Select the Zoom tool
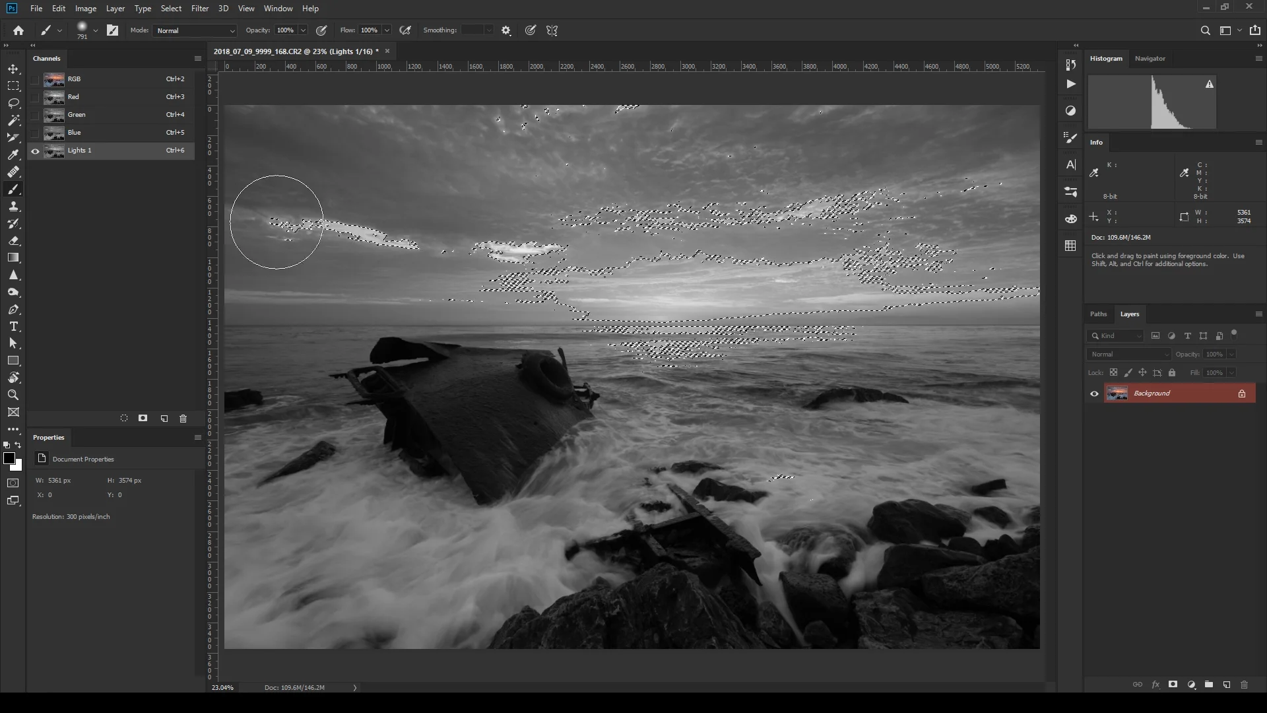Viewport: 1267px width, 713px height. (x=13, y=395)
